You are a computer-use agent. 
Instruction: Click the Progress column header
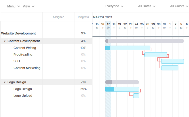pos(83,17)
